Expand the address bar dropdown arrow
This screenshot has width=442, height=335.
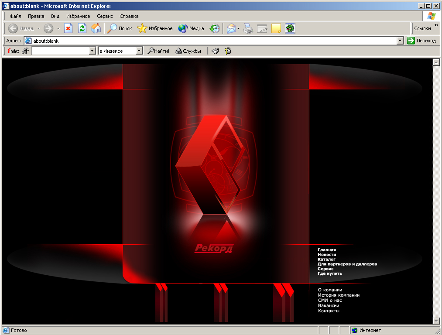[400, 41]
